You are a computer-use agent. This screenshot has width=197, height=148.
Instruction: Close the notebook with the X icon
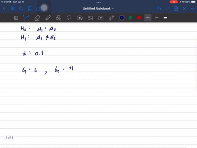pyautogui.click(x=184, y=9)
